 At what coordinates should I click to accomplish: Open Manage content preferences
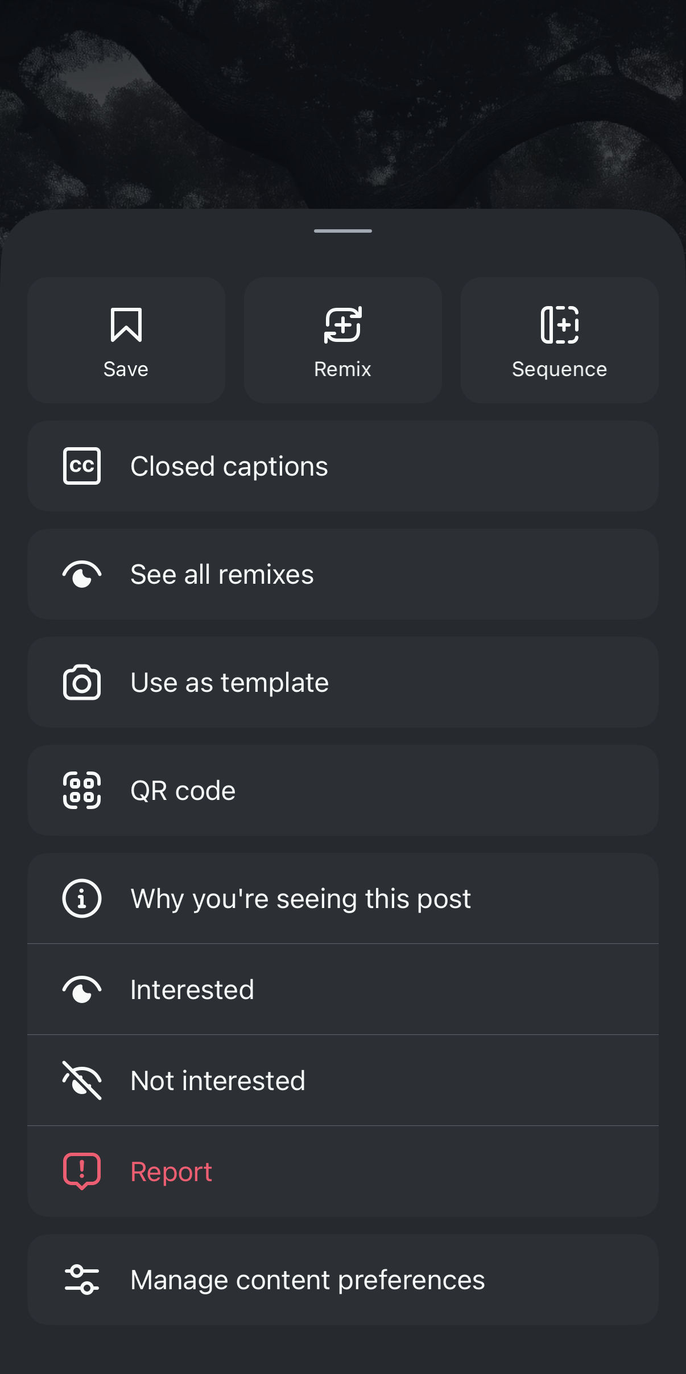(307, 1280)
